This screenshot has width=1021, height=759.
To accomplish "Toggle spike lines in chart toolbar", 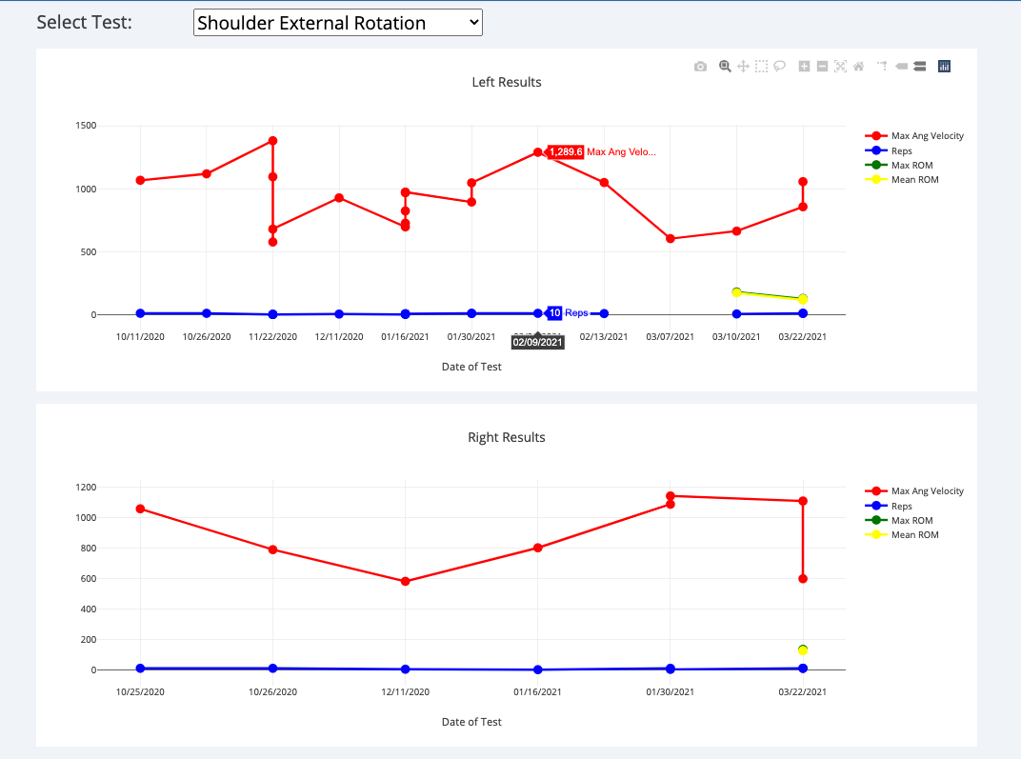I will point(882,67).
